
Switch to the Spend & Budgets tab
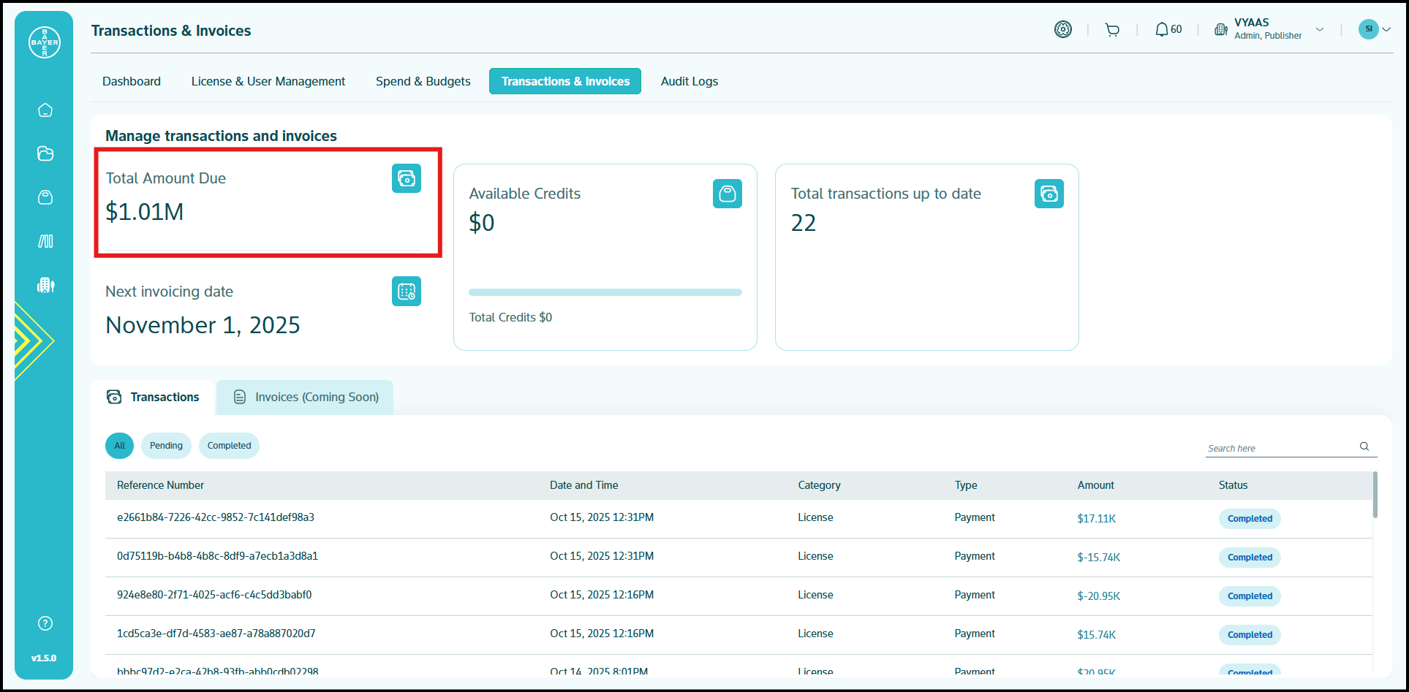pyautogui.click(x=423, y=81)
